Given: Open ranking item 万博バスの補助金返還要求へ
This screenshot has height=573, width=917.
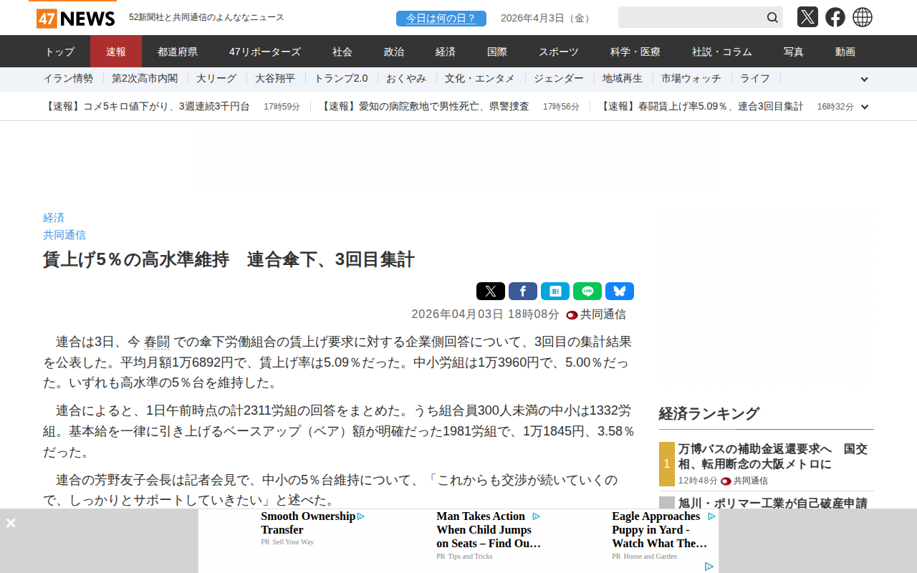Looking at the screenshot, I should 773,457.
